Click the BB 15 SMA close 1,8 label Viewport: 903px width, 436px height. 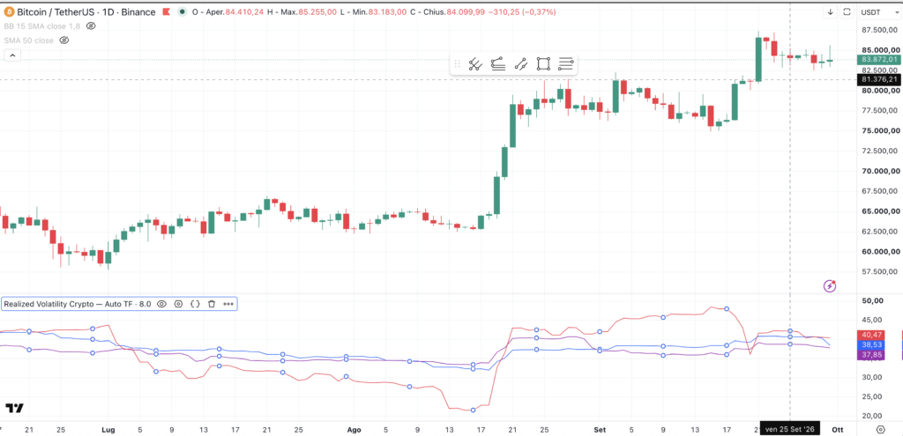tap(42, 26)
